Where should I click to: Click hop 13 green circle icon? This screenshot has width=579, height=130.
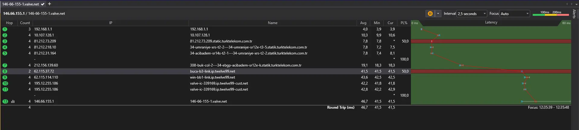tap(5, 101)
